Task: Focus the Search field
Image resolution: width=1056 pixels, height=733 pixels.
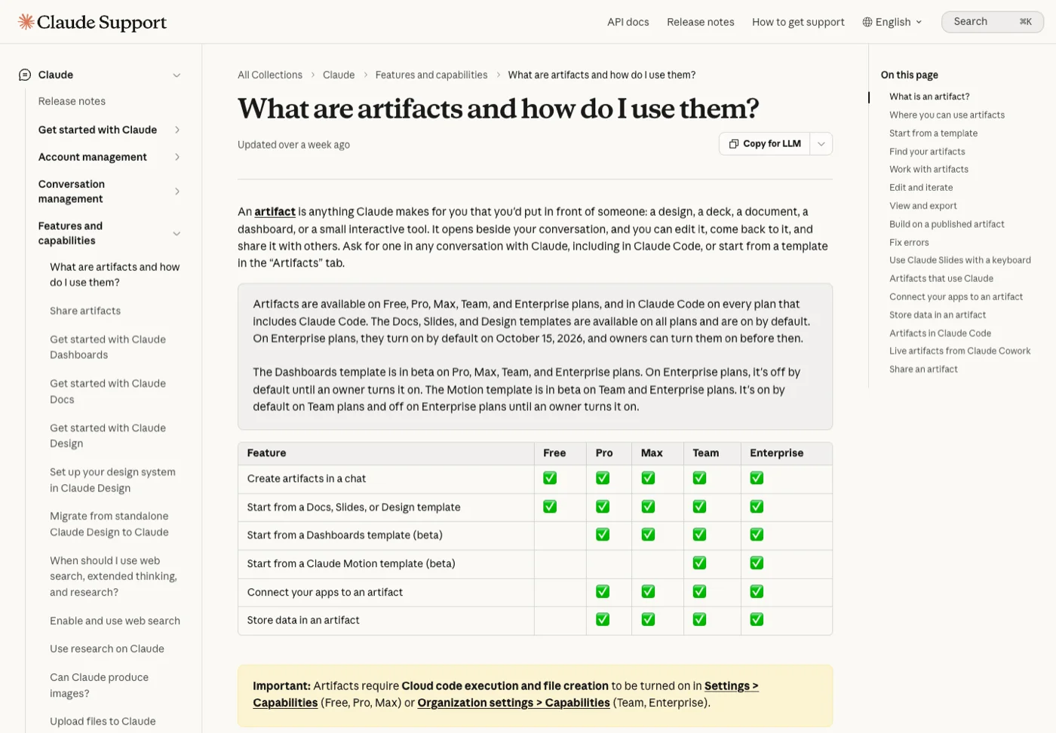Action: point(993,22)
